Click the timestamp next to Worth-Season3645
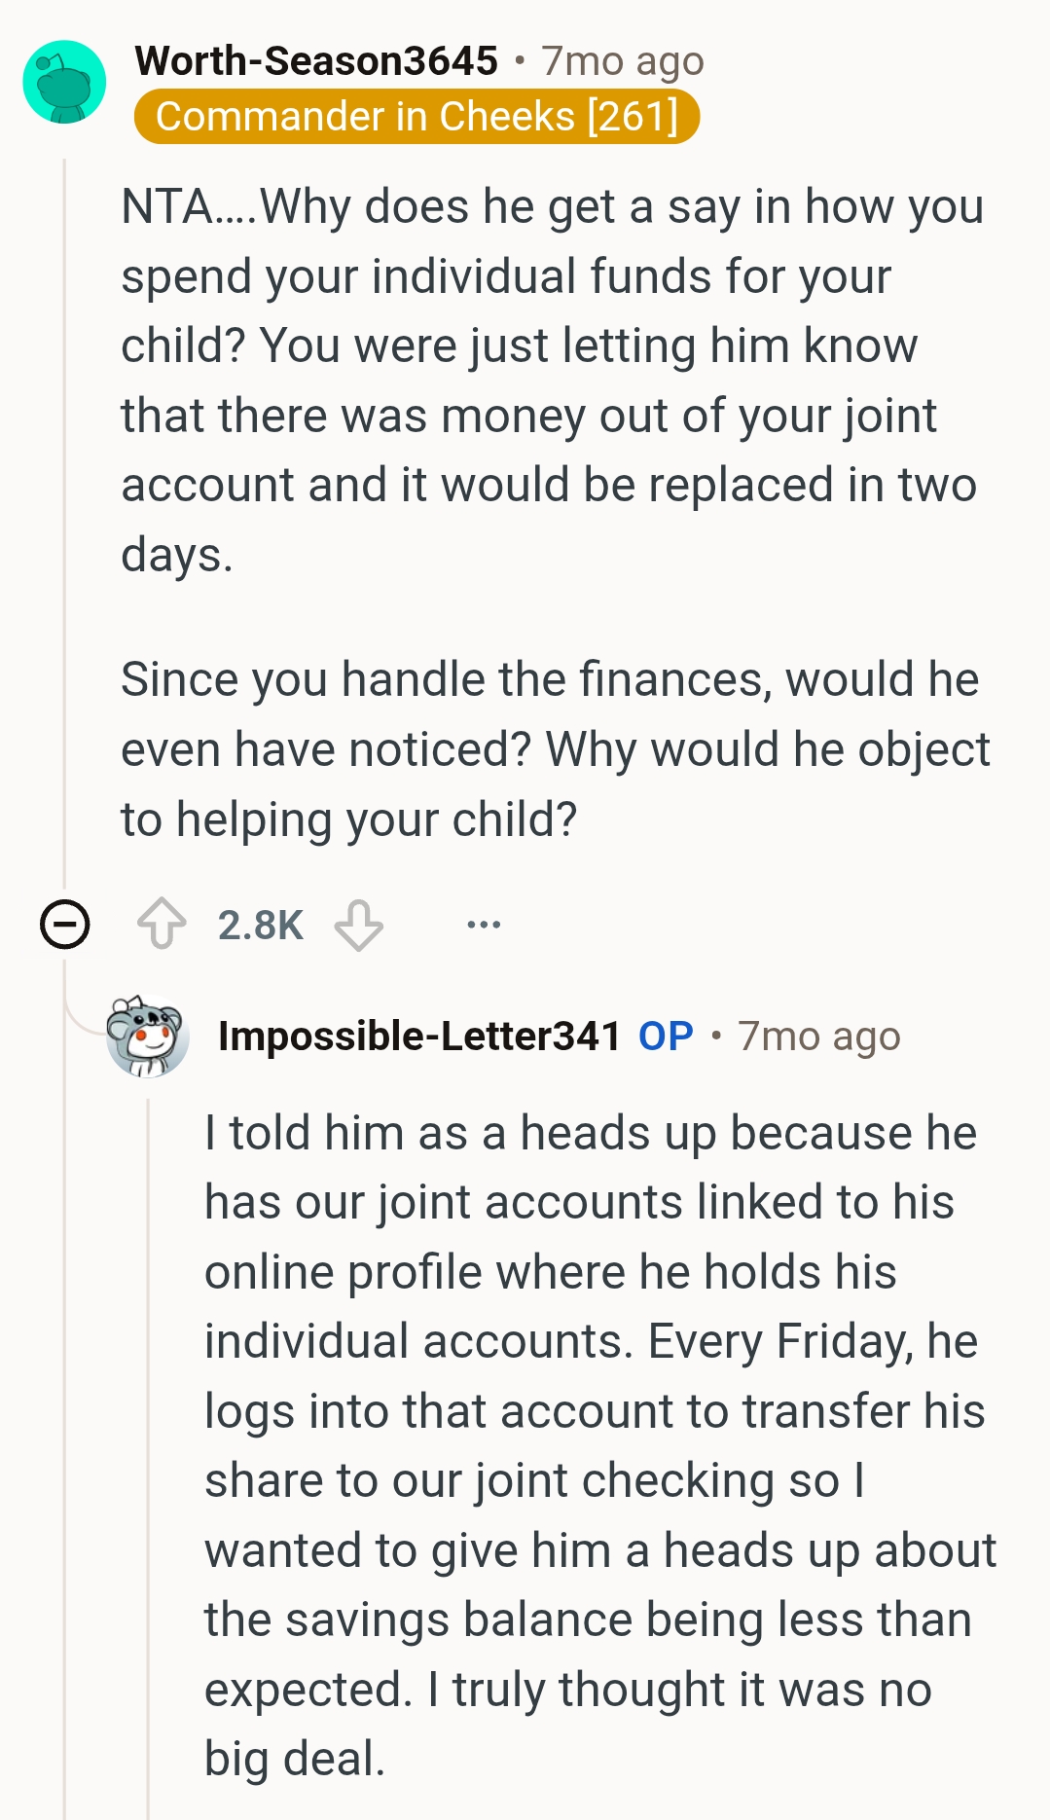 tap(623, 60)
